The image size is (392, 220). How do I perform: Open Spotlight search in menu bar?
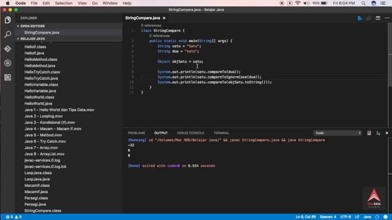click(363, 3)
